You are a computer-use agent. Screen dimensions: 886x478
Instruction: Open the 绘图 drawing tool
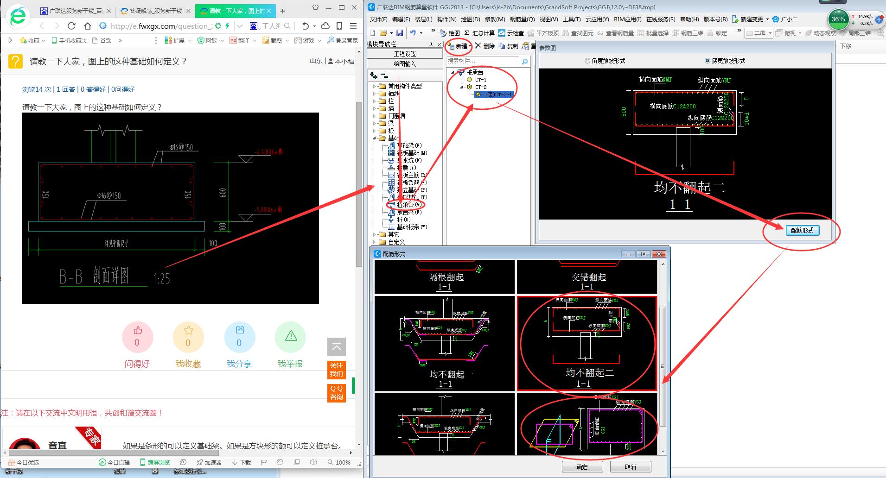point(450,33)
